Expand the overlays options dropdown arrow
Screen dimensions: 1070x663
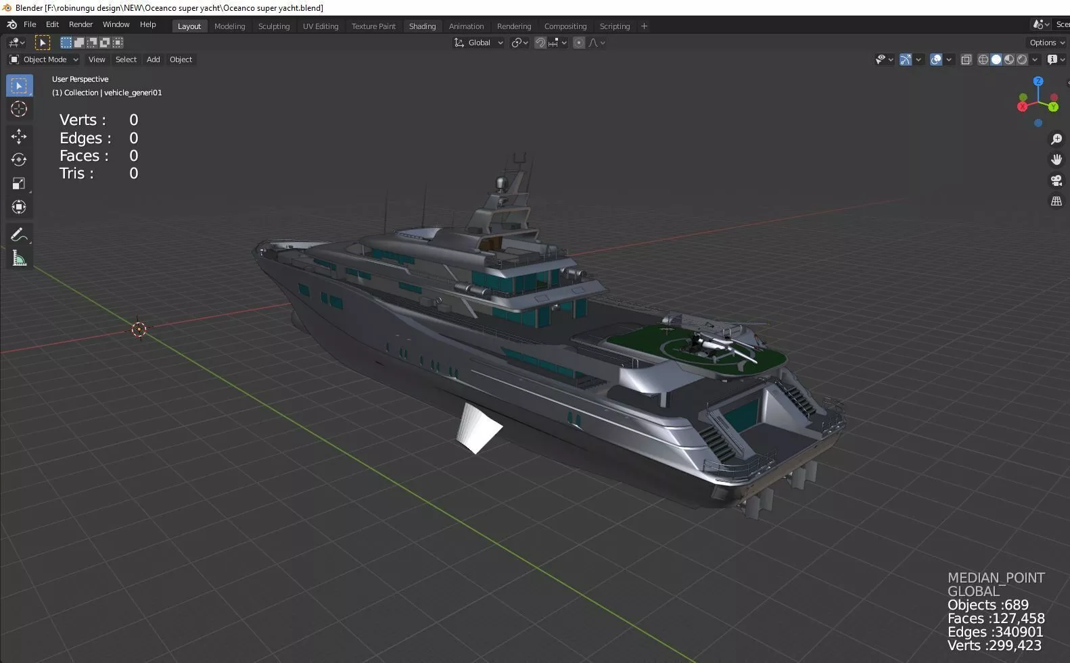coord(949,59)
